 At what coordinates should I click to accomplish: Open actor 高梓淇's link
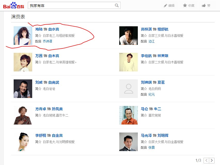[x=146, y=29]
